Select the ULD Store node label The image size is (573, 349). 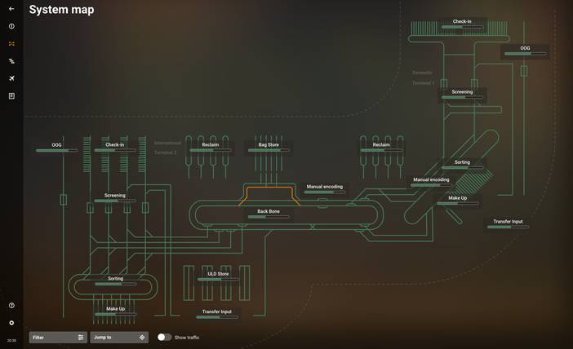(218, 274)
